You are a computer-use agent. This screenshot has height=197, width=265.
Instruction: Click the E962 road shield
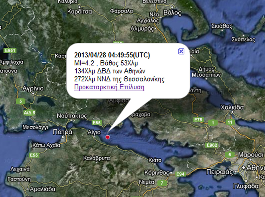tap(212, 145)
